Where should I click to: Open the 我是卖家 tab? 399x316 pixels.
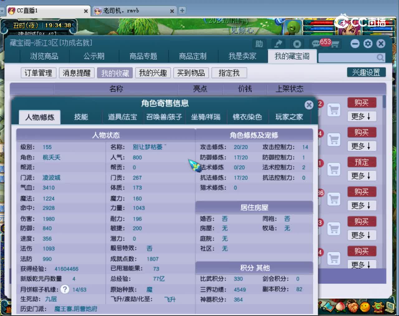242,56
